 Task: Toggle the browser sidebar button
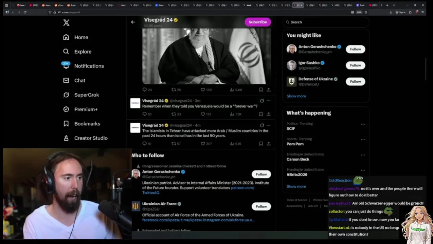[x=7, y=12]
